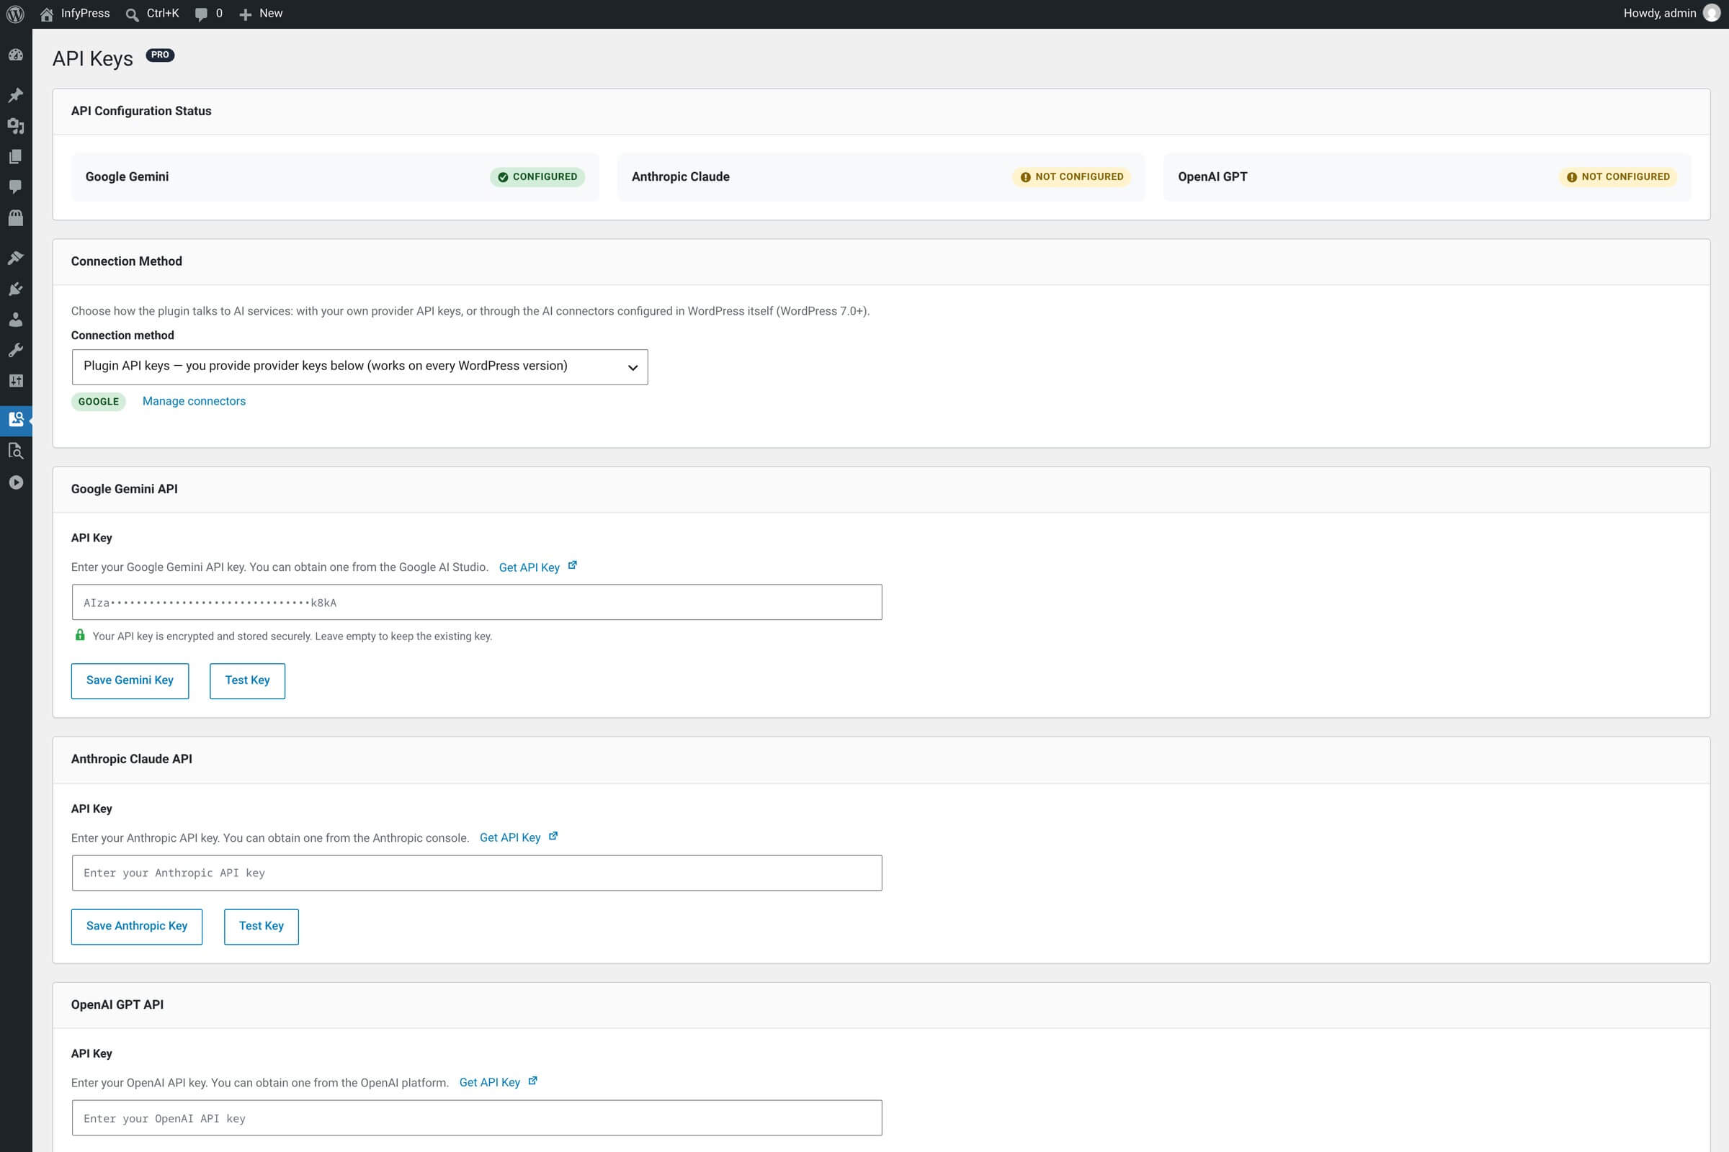Open Tools wrench sidebar icon
Screen dimensions: 1729x1152
pyautogui.click(x=15, y=350)
